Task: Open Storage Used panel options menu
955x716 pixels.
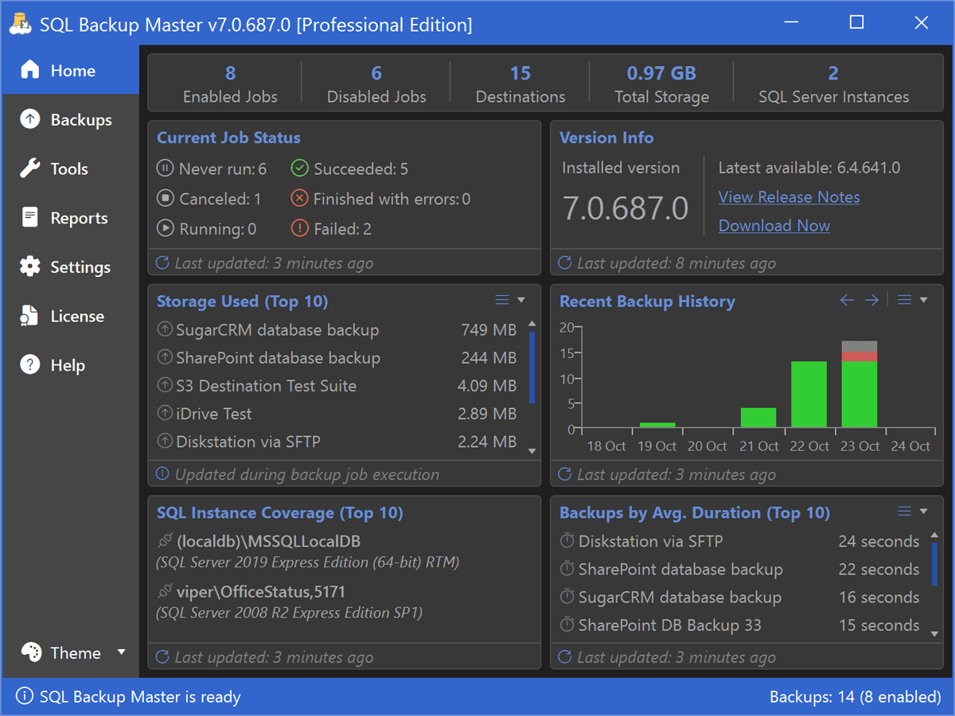Action: tap(510, 300)
